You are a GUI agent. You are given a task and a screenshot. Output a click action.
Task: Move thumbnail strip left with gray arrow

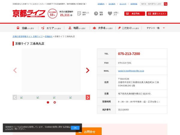15,97
